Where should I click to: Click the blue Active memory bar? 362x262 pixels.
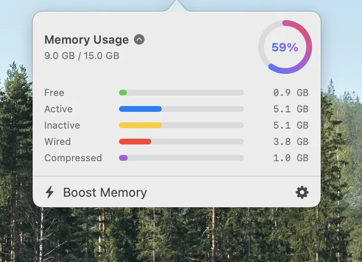point(140,109)
